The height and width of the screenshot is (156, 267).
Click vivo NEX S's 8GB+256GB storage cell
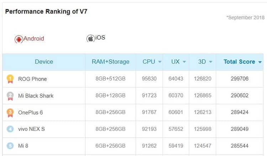tap(110, 129)
